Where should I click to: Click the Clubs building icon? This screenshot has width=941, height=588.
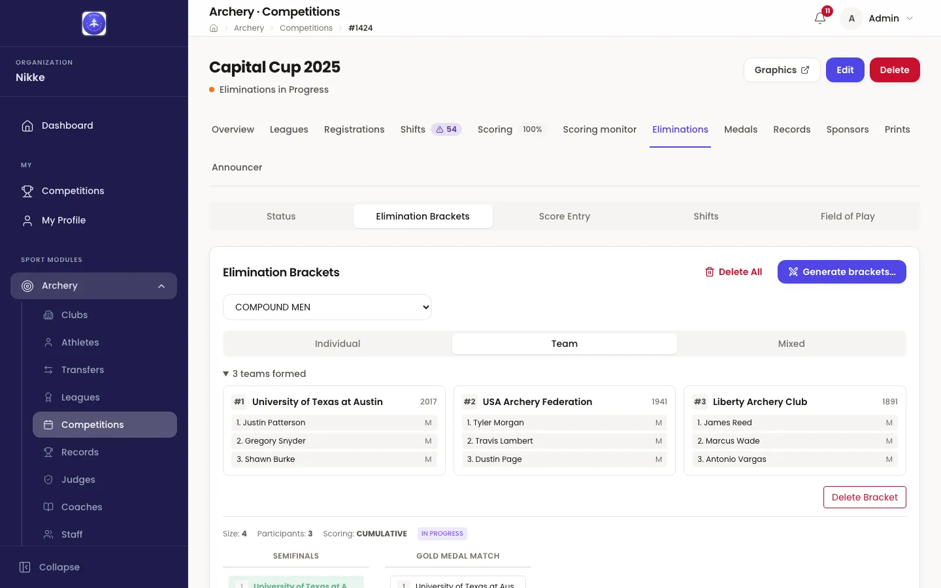click(48, 315)
